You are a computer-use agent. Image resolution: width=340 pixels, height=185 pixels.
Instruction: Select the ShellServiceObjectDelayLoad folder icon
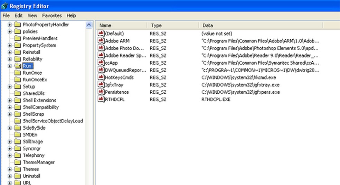(x=17, y=121)
